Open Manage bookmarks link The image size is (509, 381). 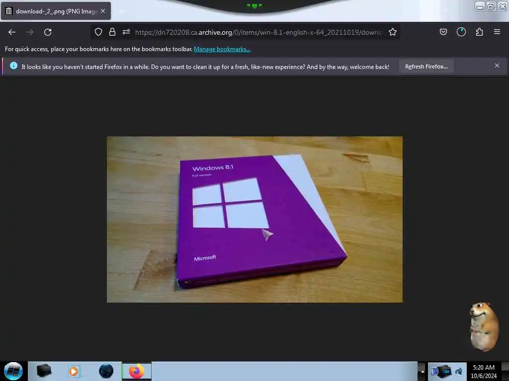pos(222,49)
